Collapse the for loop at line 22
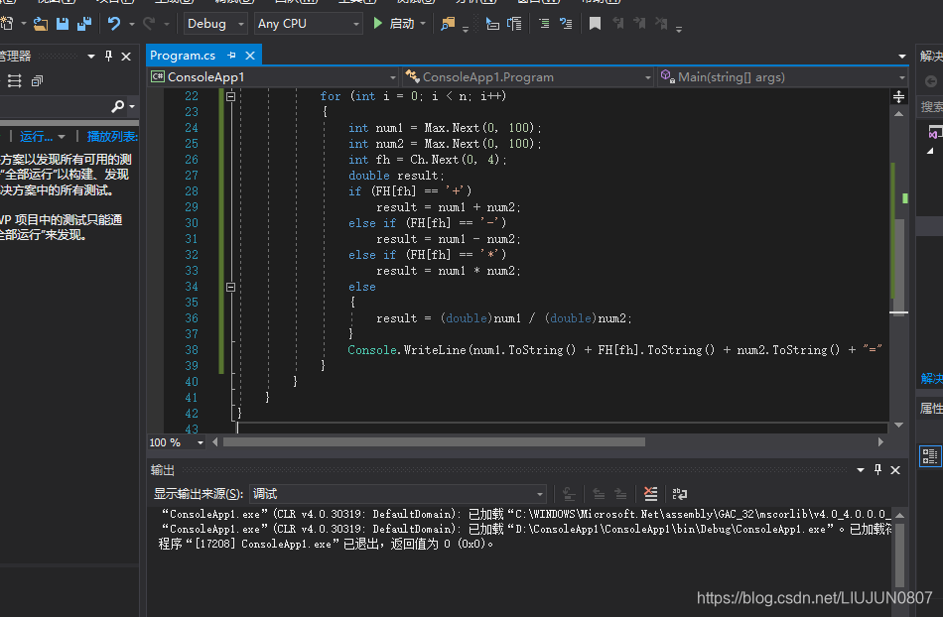The width and height of the screenshot is (943, 617). pos(230,96)
